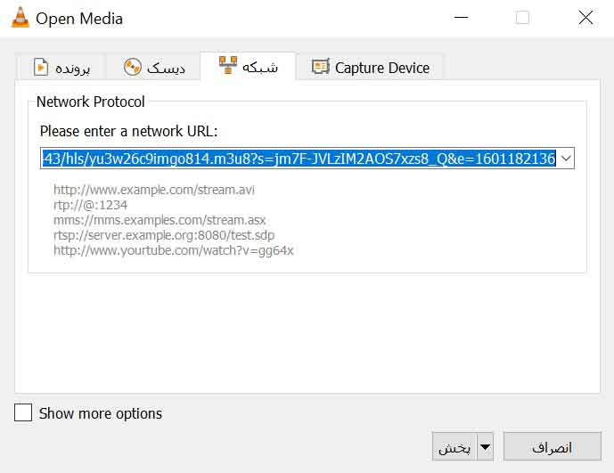
Task: Close the Open Media dialog
Action: (585, 18)
